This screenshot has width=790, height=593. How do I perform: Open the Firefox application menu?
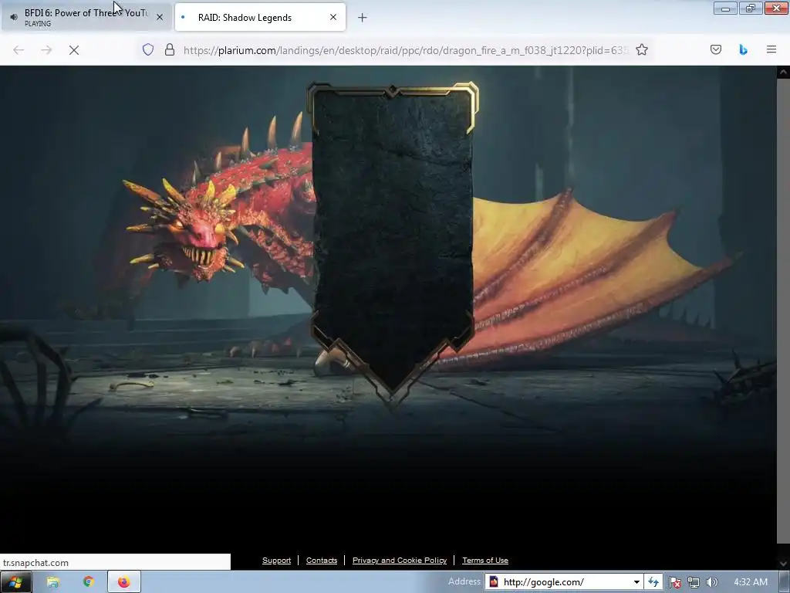coord(771,49)
